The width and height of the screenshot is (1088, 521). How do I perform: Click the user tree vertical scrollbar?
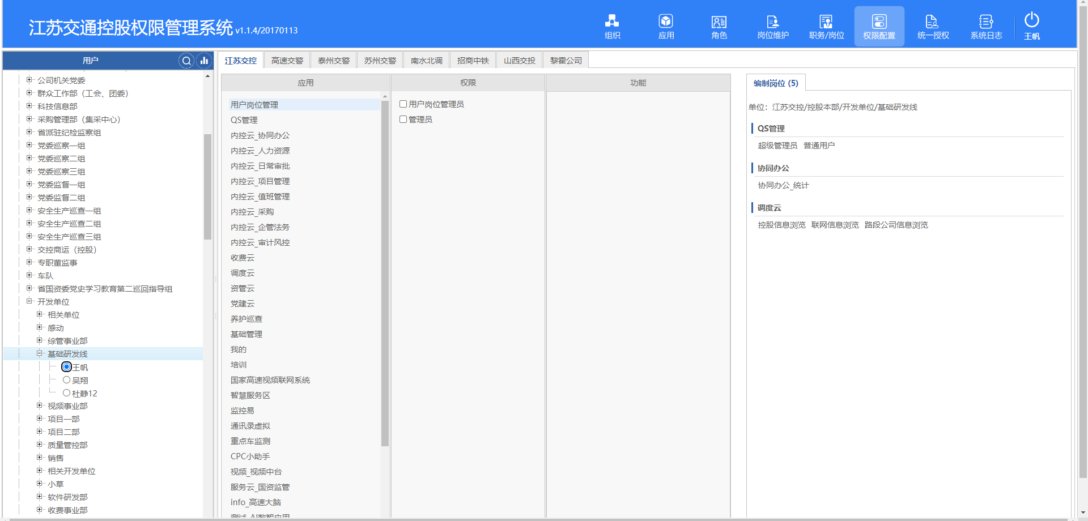(x=207, y=187)
